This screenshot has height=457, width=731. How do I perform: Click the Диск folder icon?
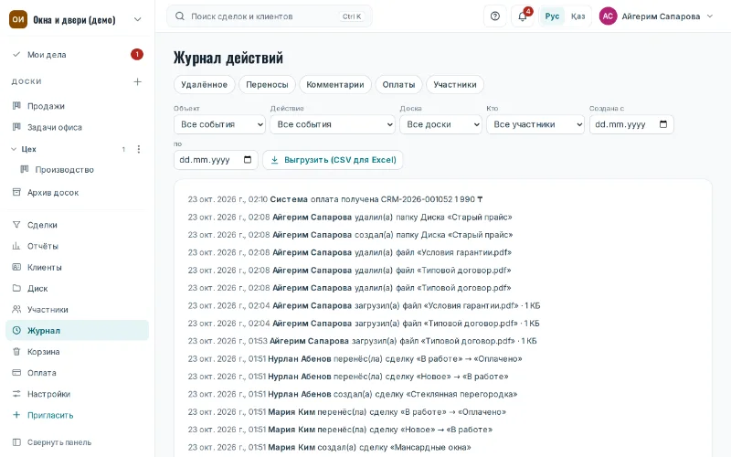pos(16,288)
